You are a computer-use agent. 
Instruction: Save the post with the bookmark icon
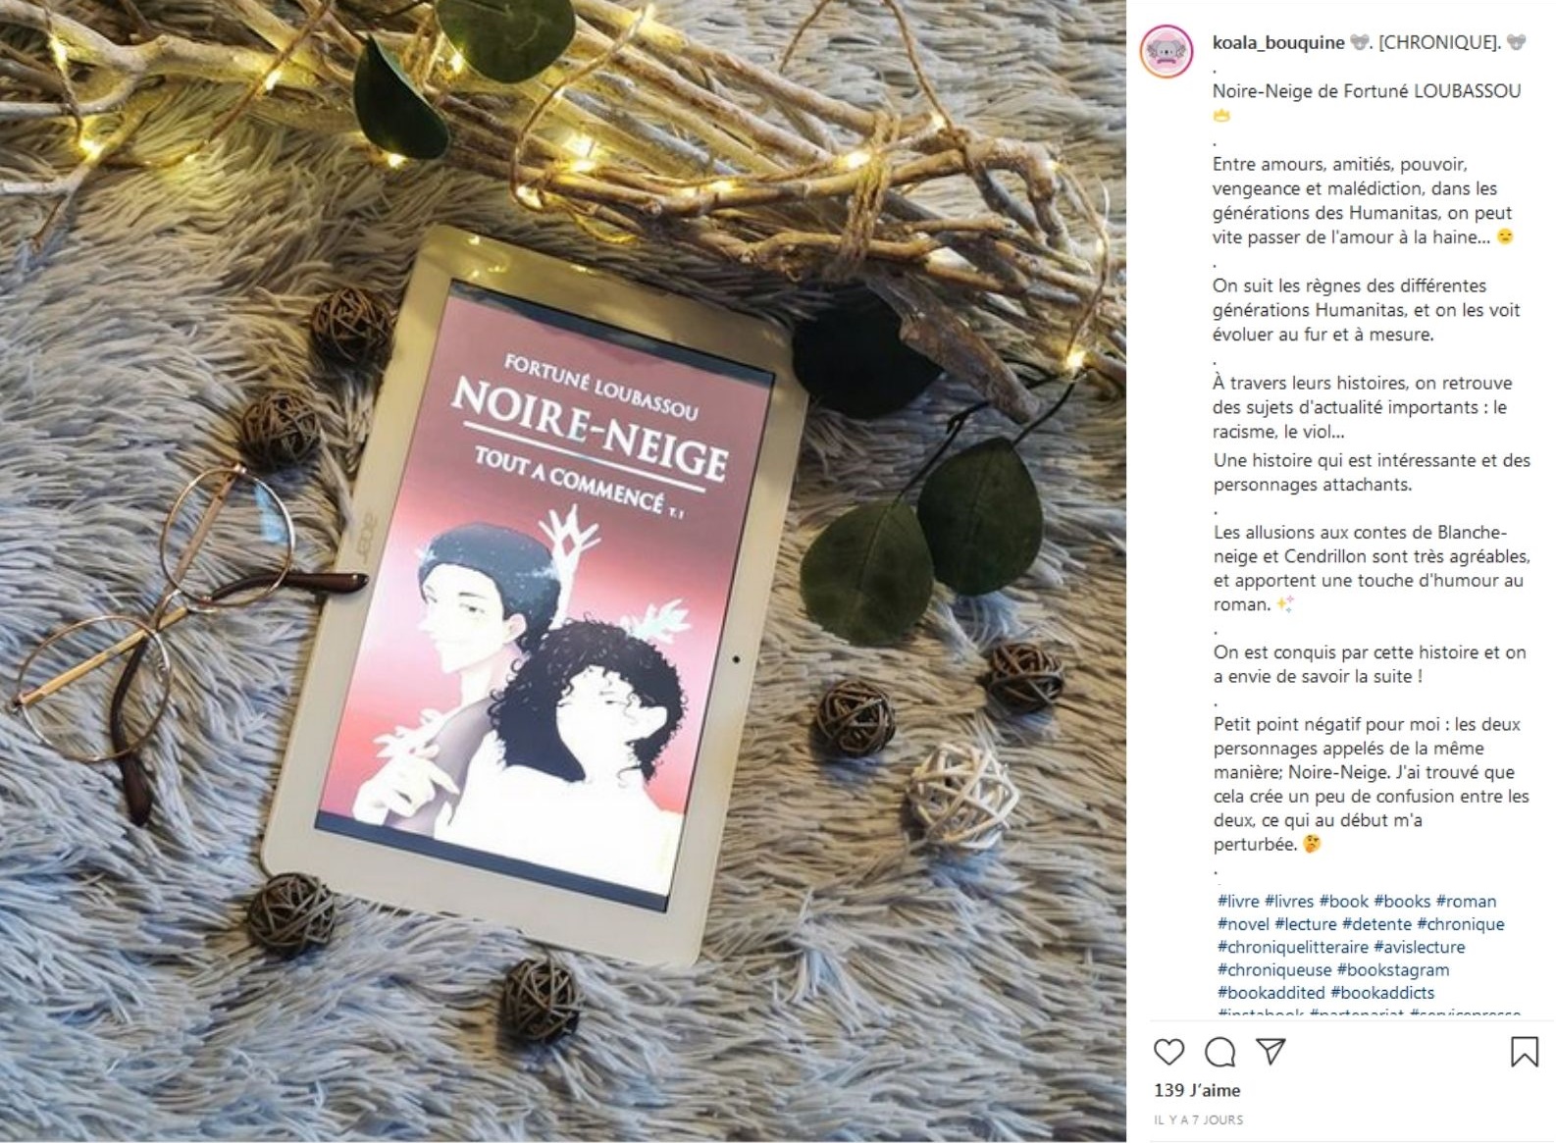pyautogui.click(x=1524, y=1052)
